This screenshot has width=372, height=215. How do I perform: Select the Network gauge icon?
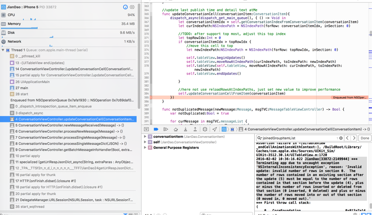point(3,41)
